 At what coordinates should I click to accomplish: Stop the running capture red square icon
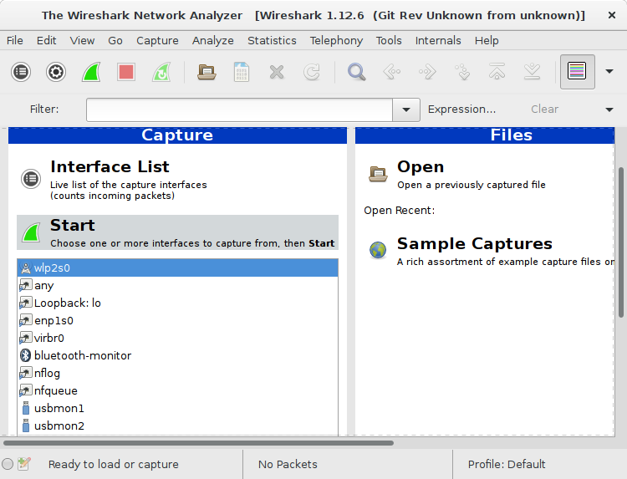pyautogui.click(x=126, y=72)
